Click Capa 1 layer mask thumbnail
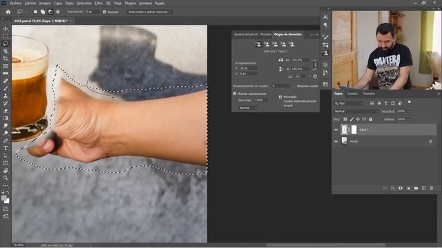The height and width of the screenshot is (248, 442). click(354, 130)
